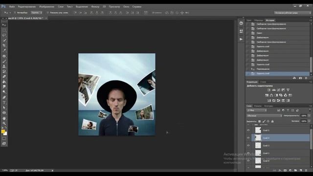
Task: Add a Brightness/Contrast adjustment
Action: point(269,90)
